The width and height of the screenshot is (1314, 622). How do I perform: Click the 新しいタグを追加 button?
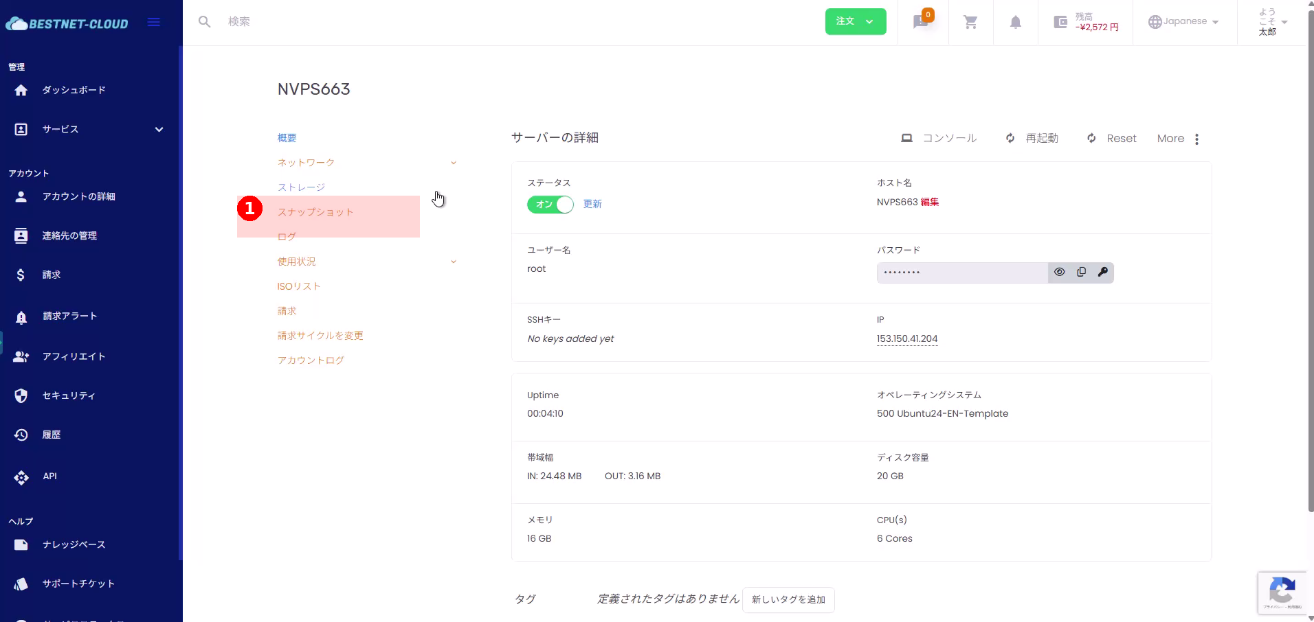click(x=788, y=599)
